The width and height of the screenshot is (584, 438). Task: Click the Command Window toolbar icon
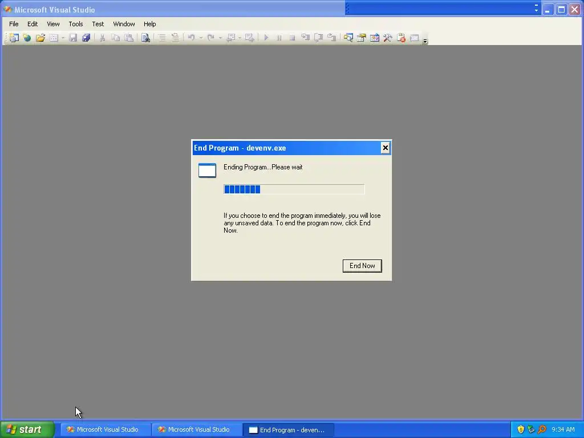pyautogui.click(x=414, y=38)
